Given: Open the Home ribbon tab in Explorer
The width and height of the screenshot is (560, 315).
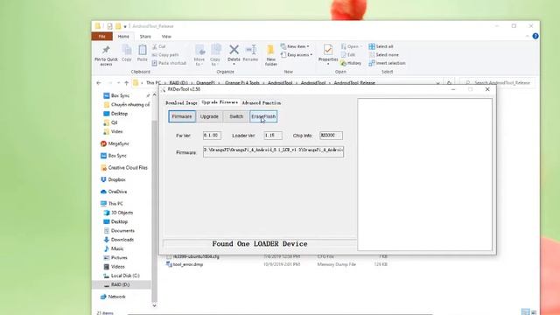Looking at the screenshot, I should (x=123, y=37).
